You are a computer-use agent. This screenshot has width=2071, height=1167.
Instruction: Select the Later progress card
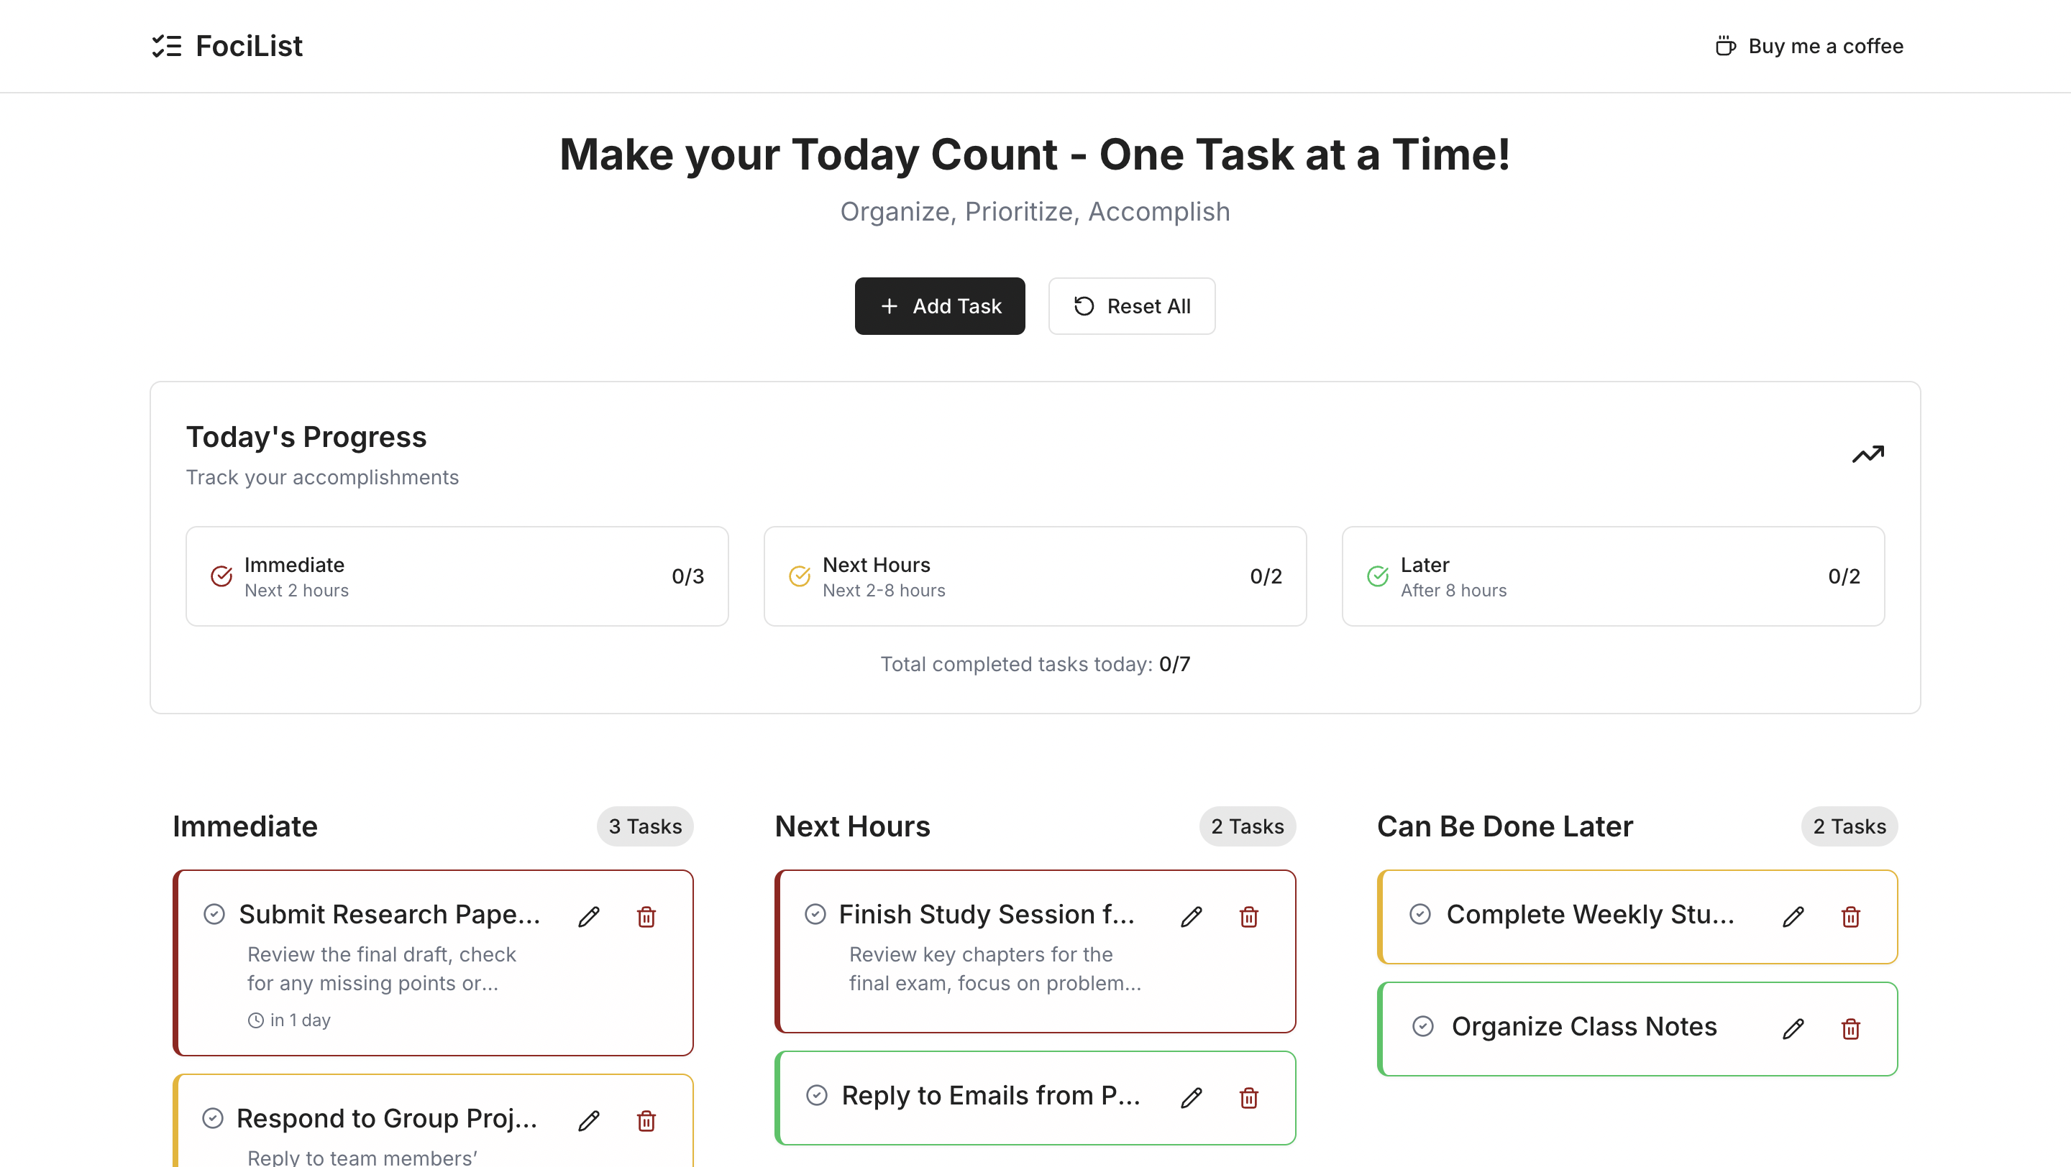[x=1613, y=576]
